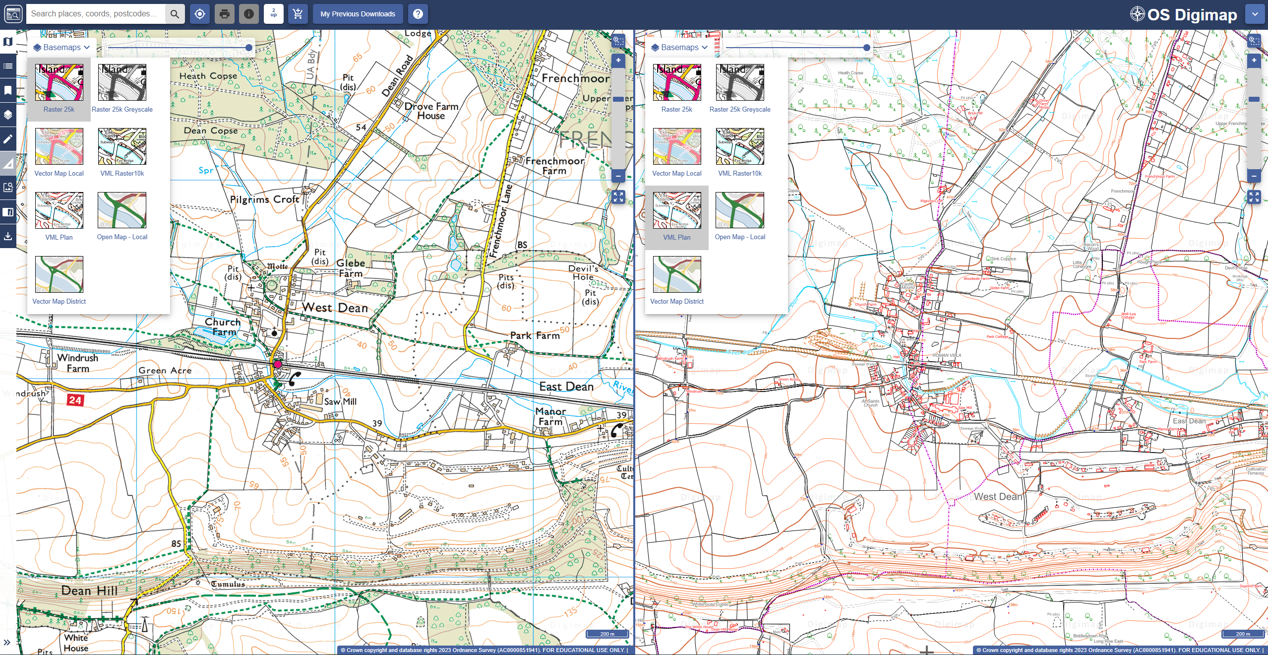1268x655 pixels.
Task: Click the right map 200 m scale bar
Action: [1243, 634]
